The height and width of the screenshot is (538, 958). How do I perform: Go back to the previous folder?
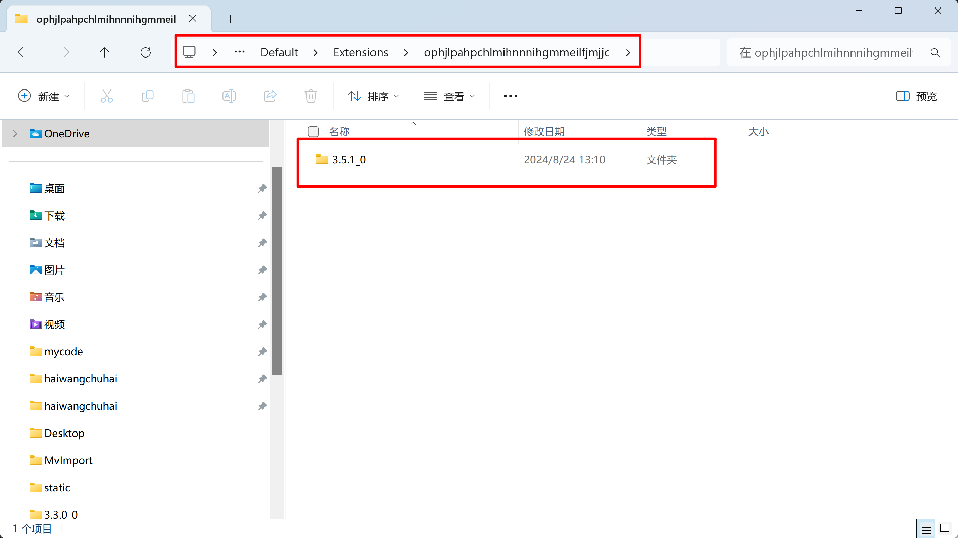pos(23,52)
